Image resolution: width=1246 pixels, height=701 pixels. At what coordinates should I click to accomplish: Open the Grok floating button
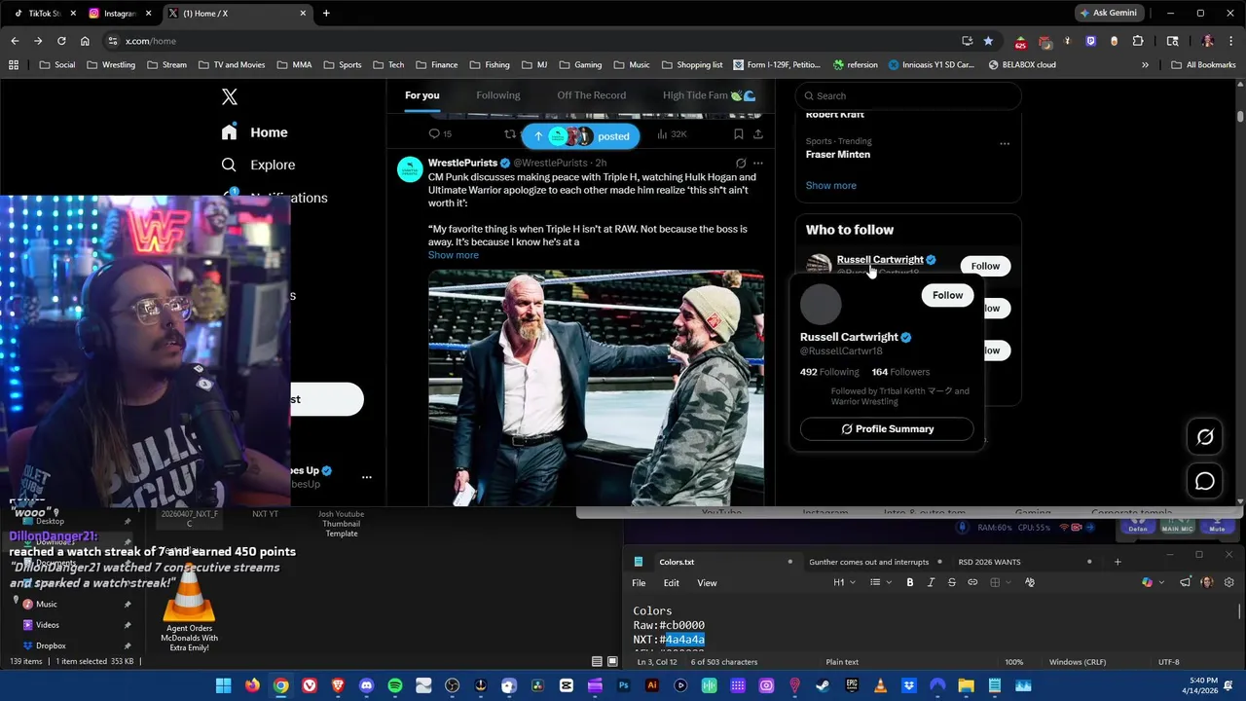pyautogui.click(x=1205, y=437)
